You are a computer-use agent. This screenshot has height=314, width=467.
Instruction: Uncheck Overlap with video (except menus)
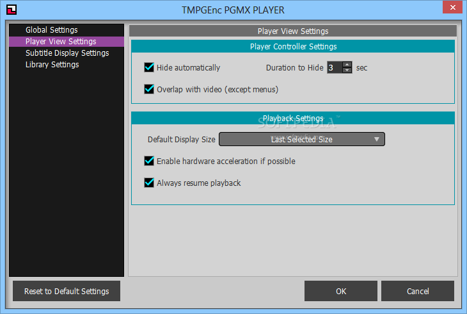pos(149,89)
